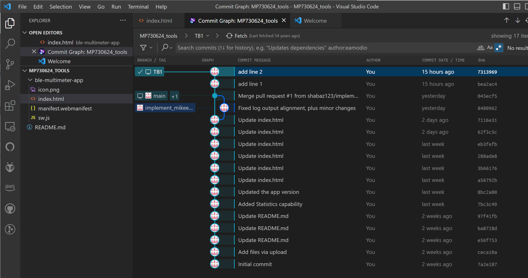
Task: Open the Search view in activity bar
Action: pos(10,44)
